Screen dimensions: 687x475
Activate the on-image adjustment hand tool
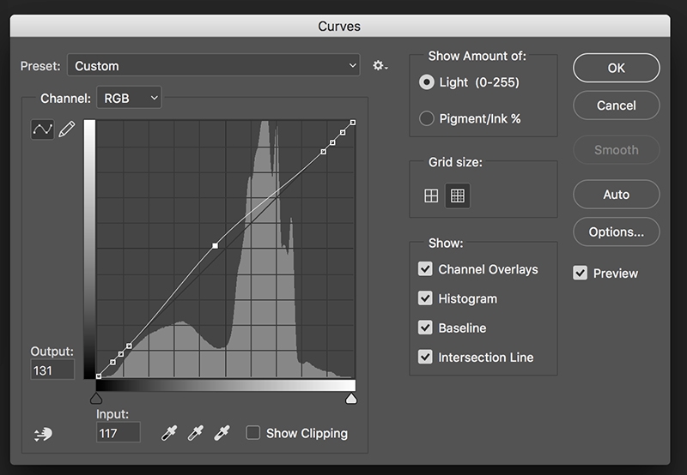(x=43, y=434)
